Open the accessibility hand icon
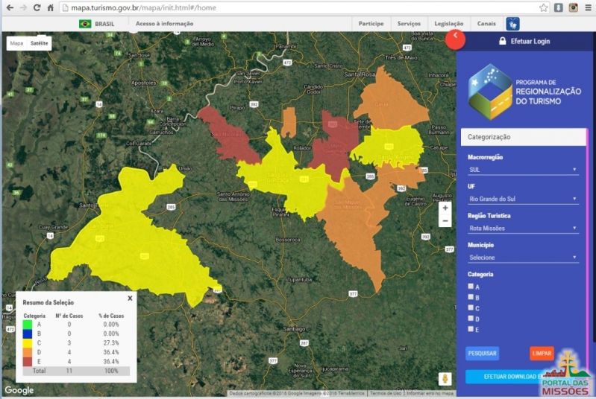Screen dimensions: 596x399 pos(513,24)
